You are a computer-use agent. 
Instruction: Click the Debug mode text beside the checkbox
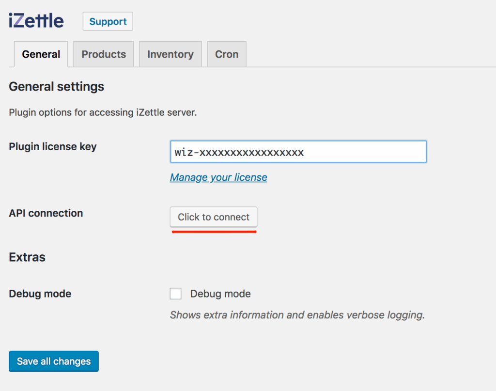click(220, 294)
